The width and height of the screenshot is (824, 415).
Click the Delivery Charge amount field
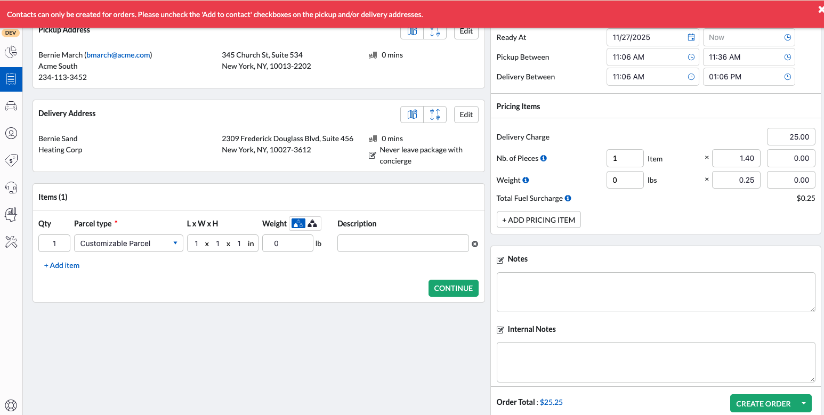tap(791, 137)
